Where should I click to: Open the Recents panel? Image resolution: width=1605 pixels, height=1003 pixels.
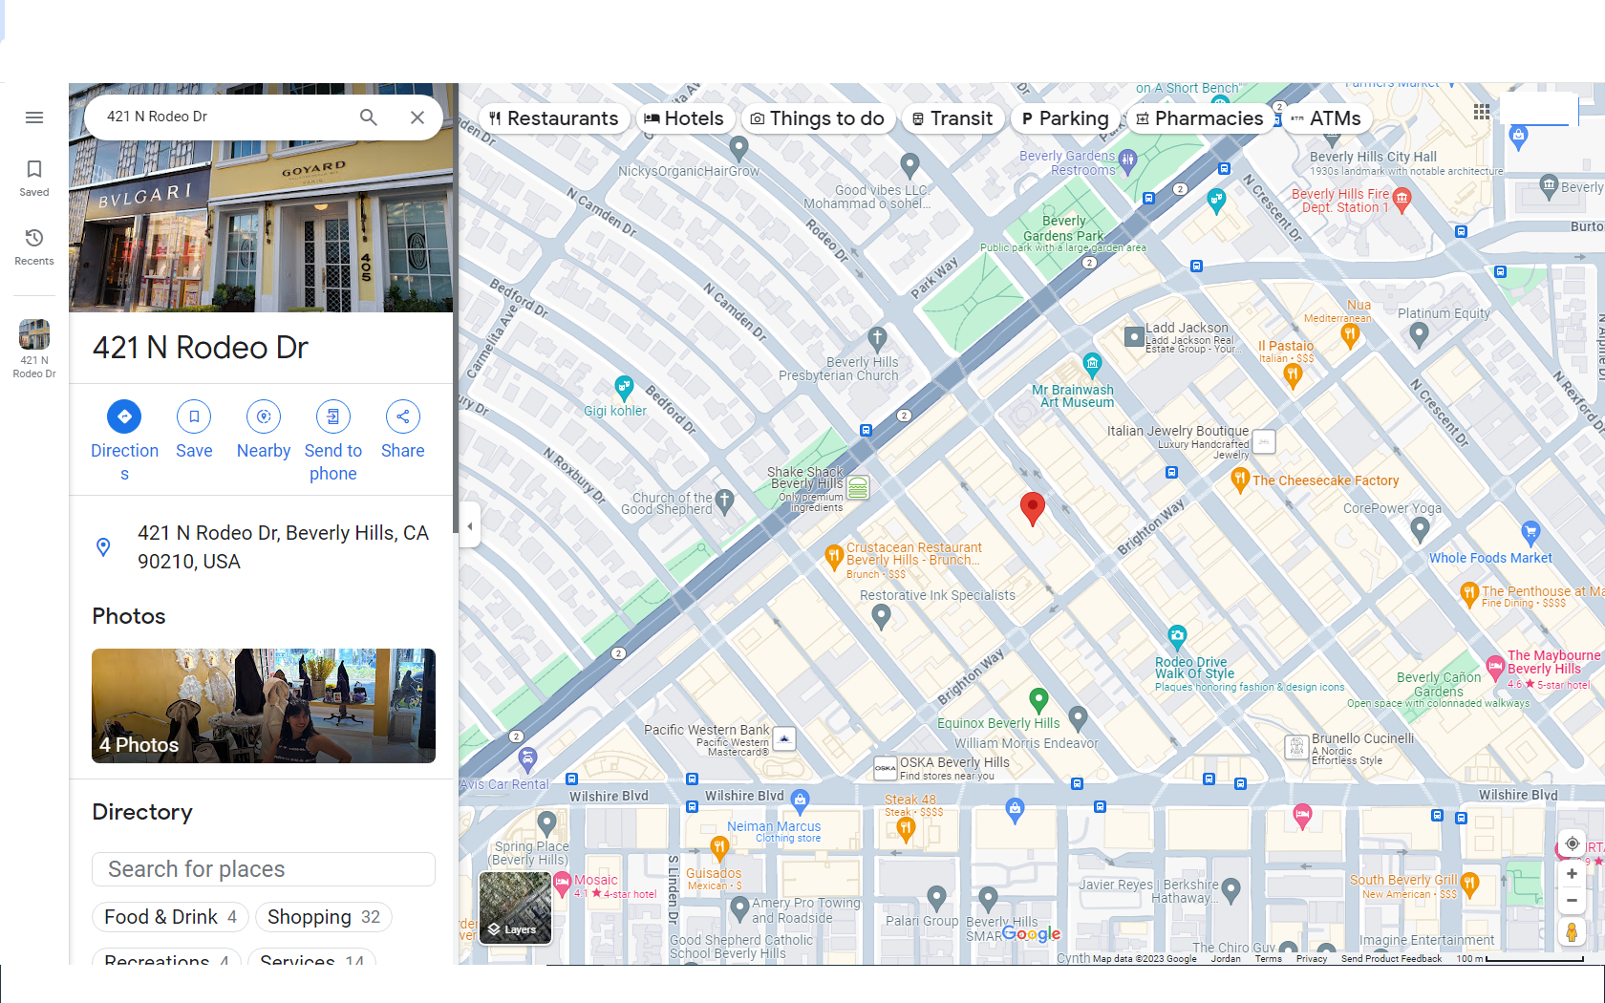coord(34,246)
